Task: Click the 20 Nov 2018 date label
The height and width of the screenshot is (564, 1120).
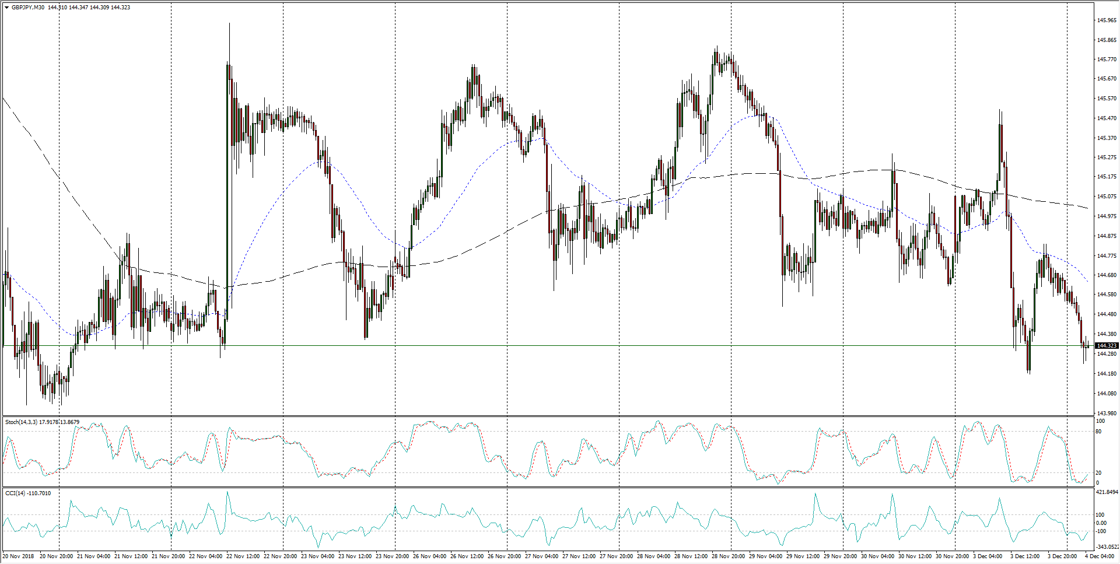Action: coord(19,556)
